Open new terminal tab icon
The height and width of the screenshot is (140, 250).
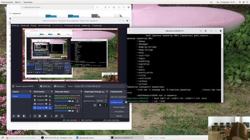pyautogui.click(x=130, y=31)
